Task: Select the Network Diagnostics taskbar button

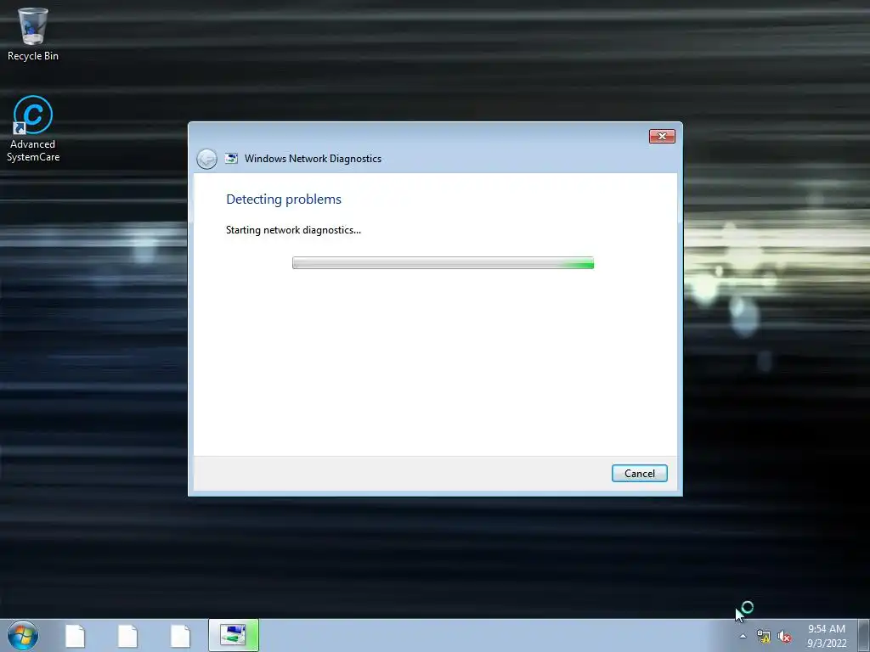Action: pyautogui.click(x=234, y=635)
